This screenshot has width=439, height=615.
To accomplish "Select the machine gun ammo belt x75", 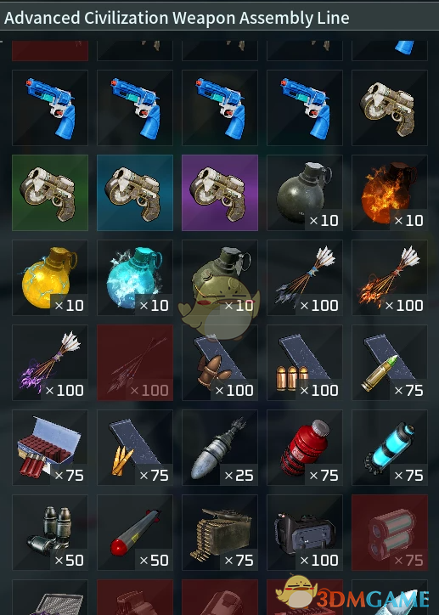I will coord(220,533).
